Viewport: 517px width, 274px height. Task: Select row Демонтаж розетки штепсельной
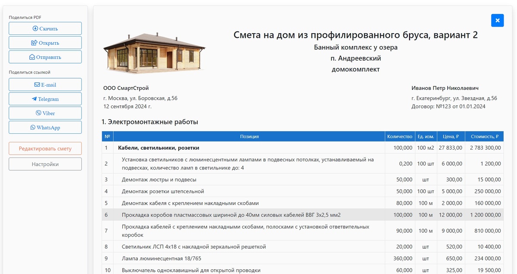pos(303,191)
